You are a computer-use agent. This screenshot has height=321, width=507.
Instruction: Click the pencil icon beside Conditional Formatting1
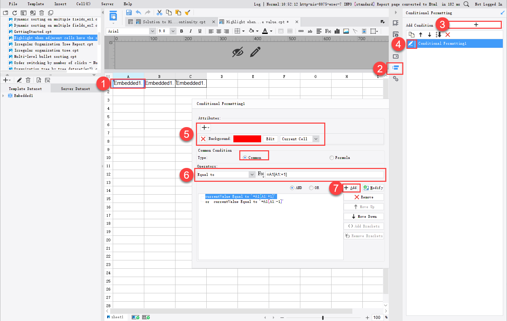tap(411, 44)
